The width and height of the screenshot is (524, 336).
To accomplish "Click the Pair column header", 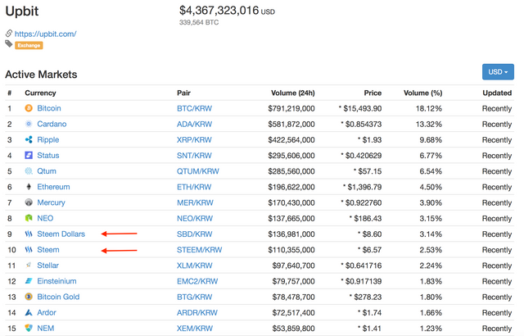I will coord(183,93).
